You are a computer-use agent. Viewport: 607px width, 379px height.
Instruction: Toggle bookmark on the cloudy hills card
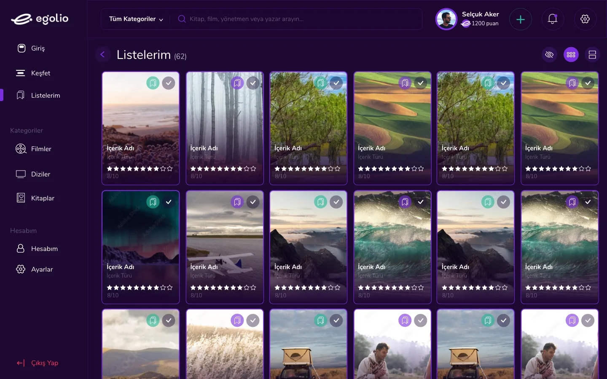(153, 320)
